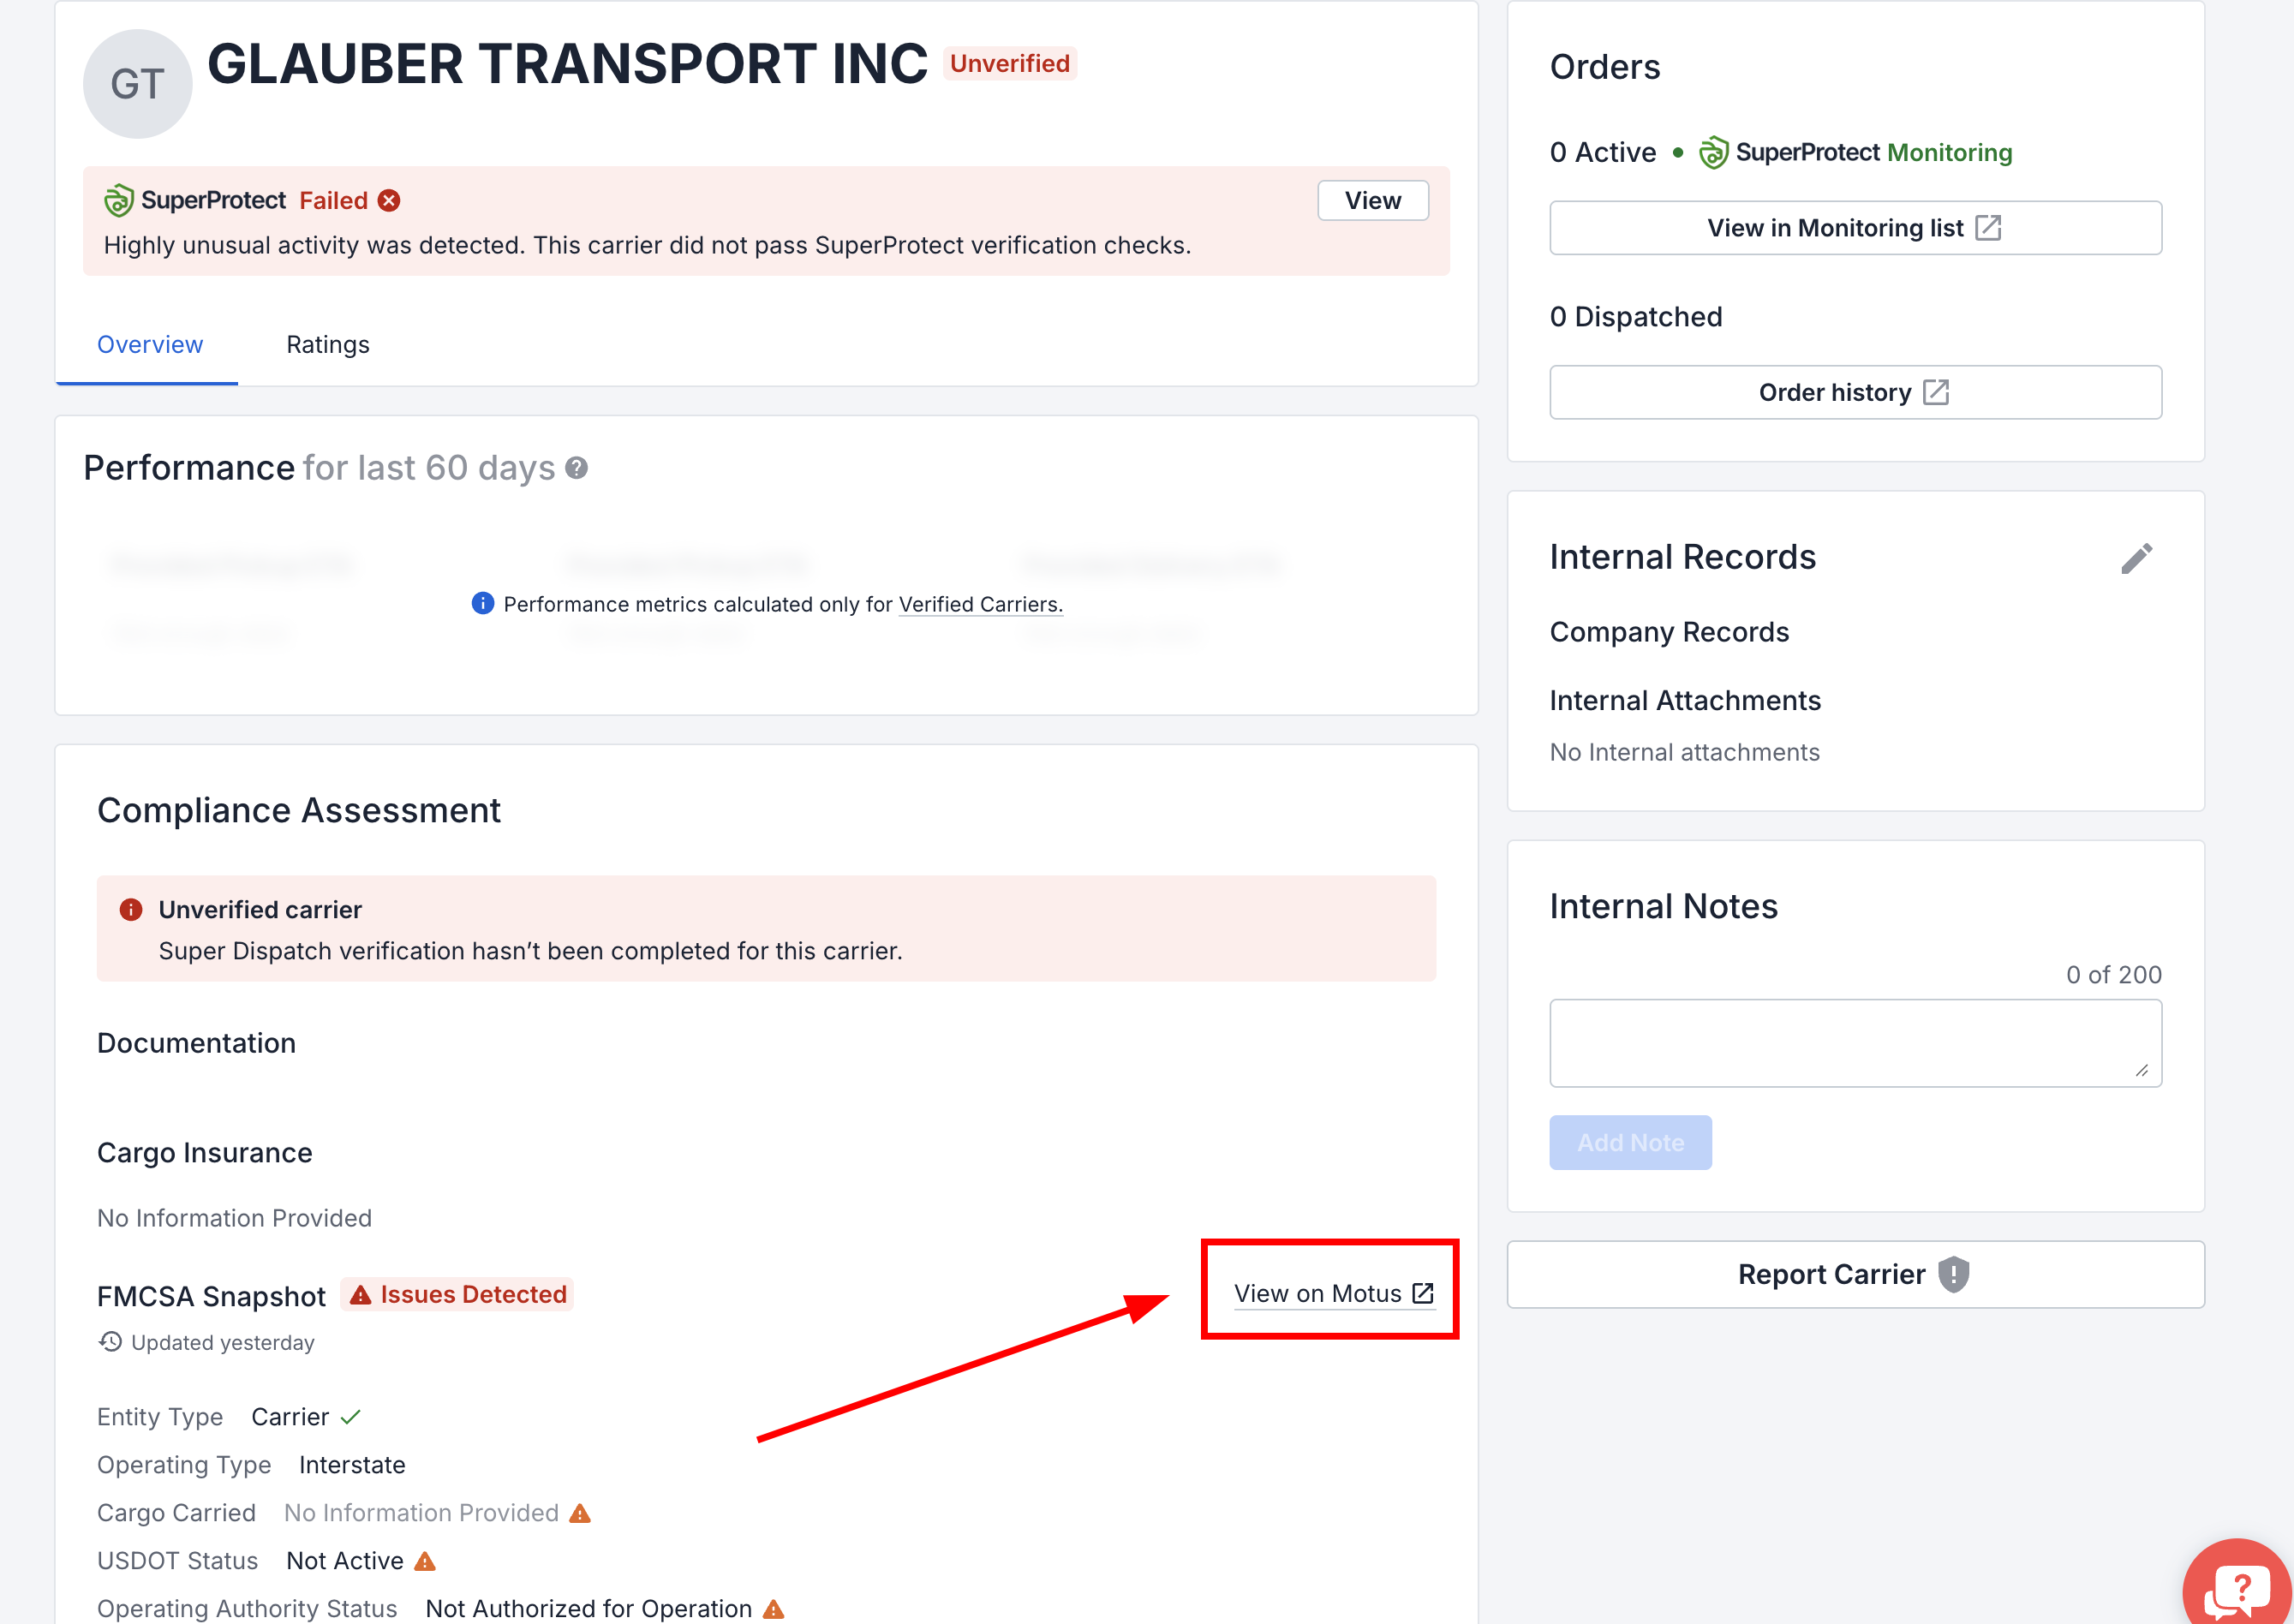Select the Overview tab

pyautogui.click(x=149, y=344)
